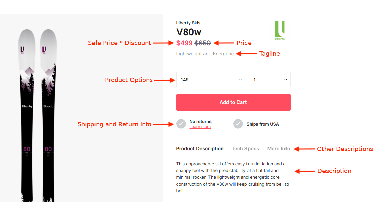The image size is (381, 202).
Task: Click the crossed-out $650 original price
Action: pyautogui.click(x=202, y=43)
